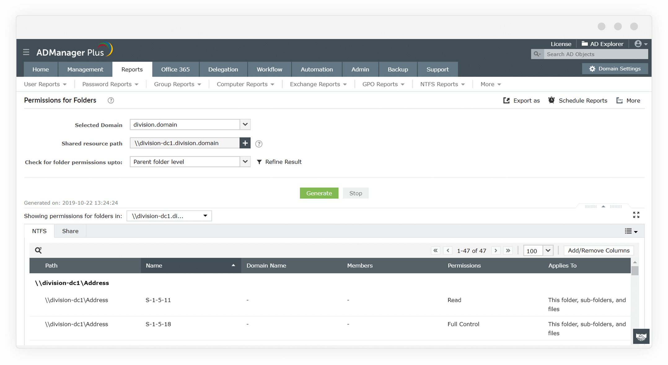This screenshot has height=365, width=668.
Task: Click the table search magnifier icon
Action: [x=38, y=250]
